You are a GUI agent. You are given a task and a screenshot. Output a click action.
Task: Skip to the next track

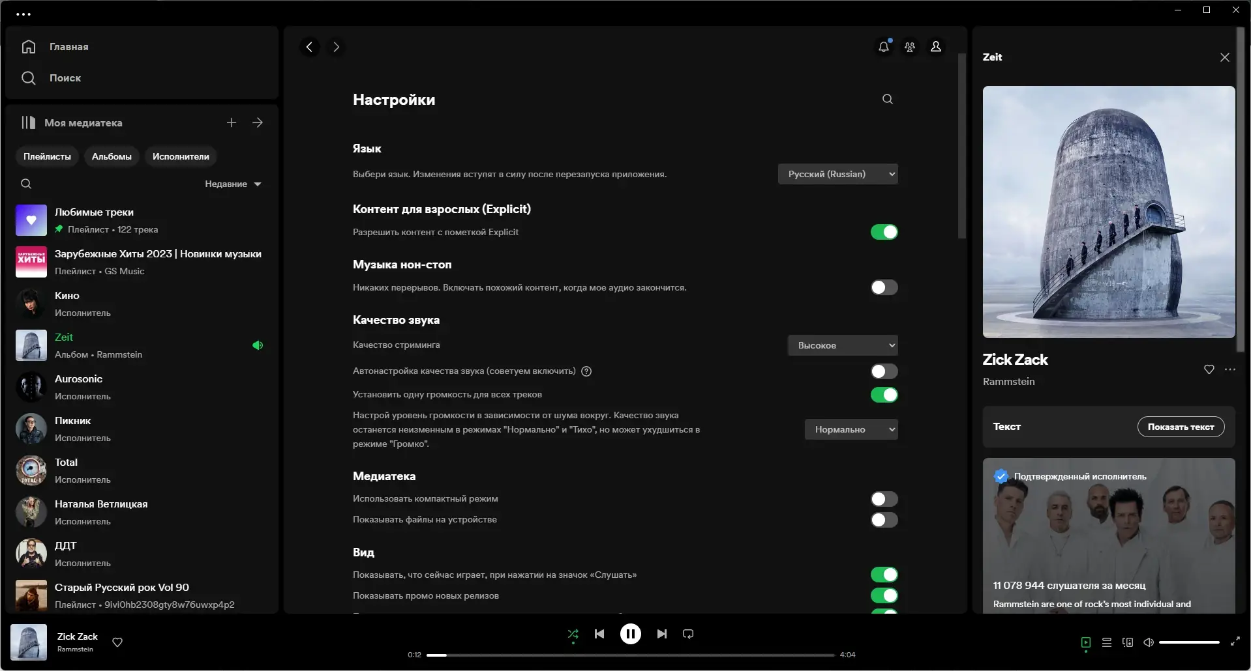point(662,634)
